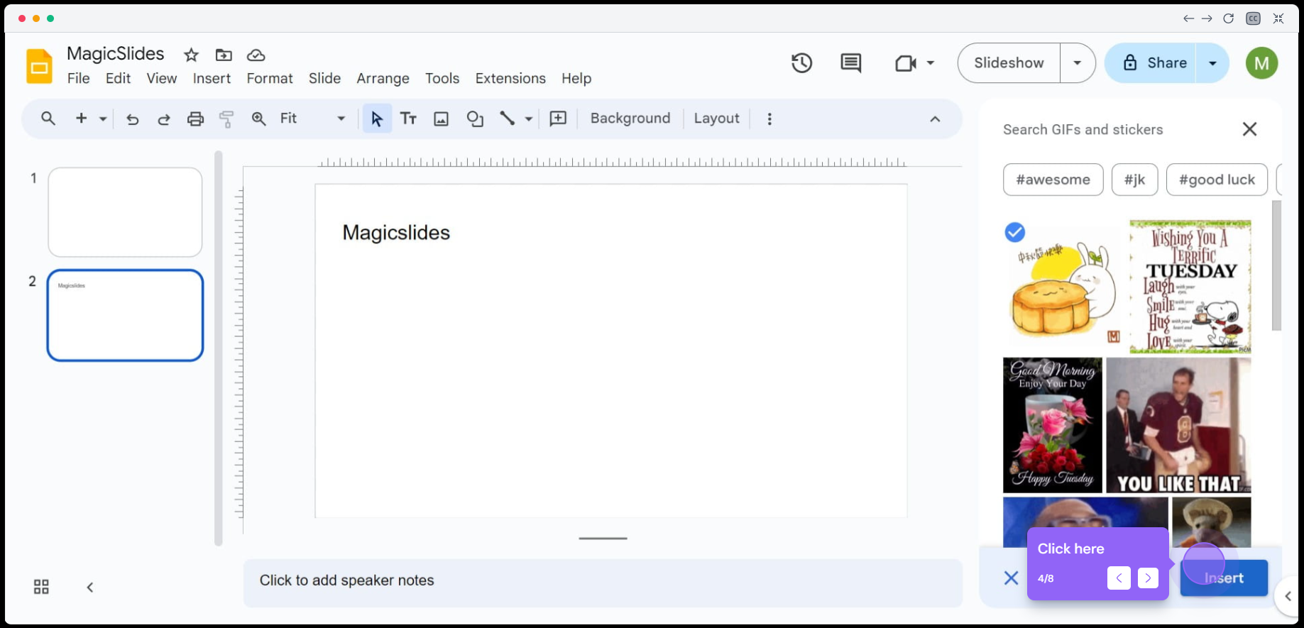Select the Shape tool
The height and width of the screenshot is (628, 1304).
pyautogui.click(x=475, y=119)
